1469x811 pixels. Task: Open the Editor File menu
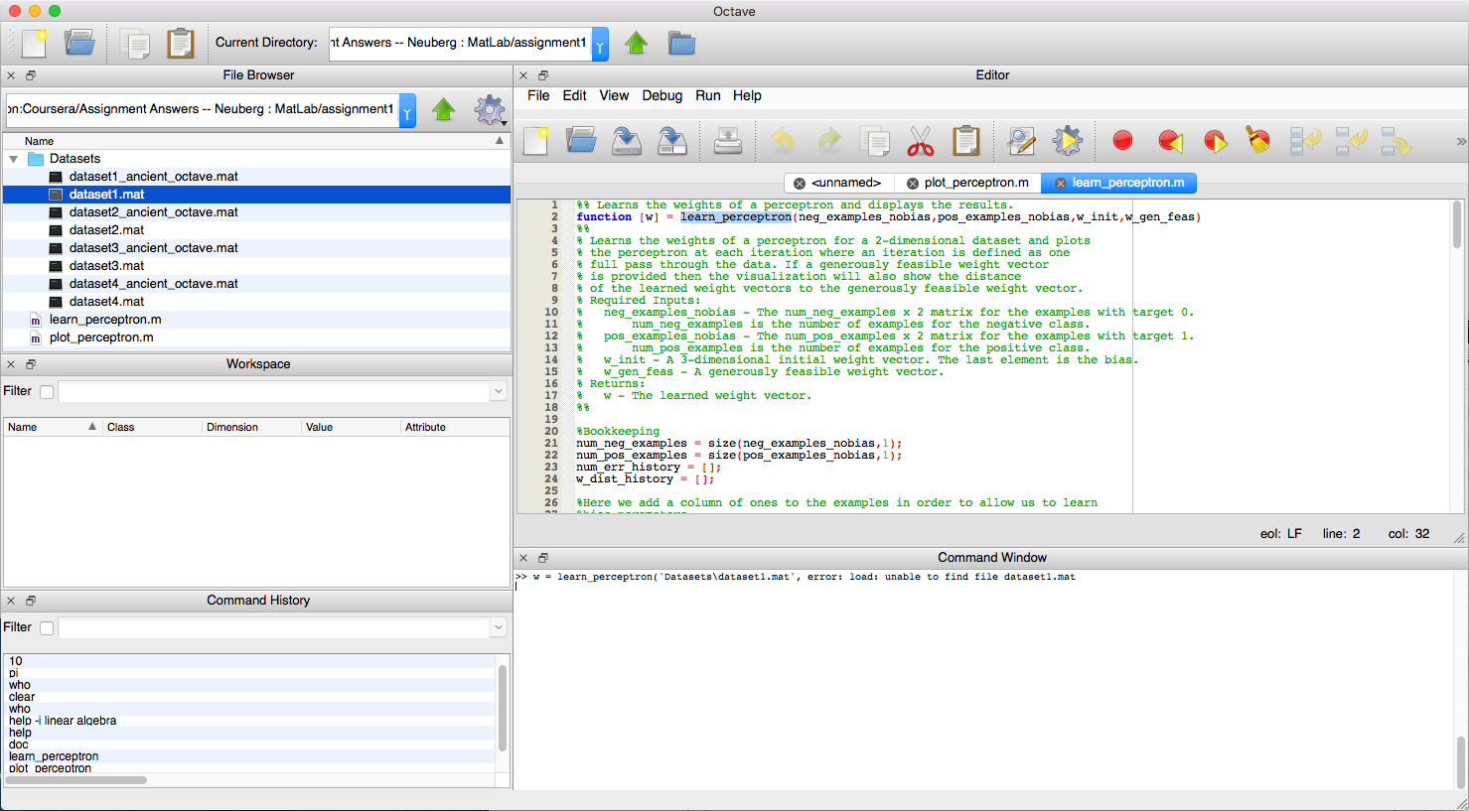(538, 95)
